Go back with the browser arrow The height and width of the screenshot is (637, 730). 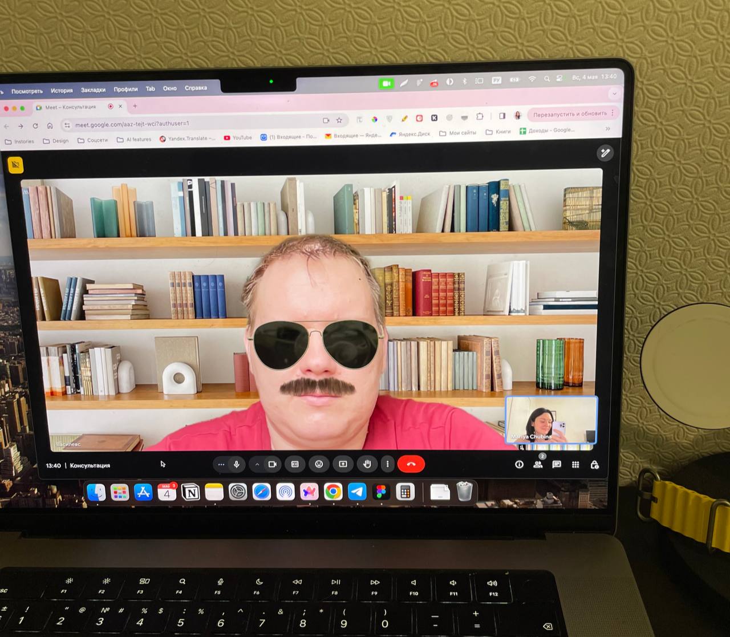(6, 126)
